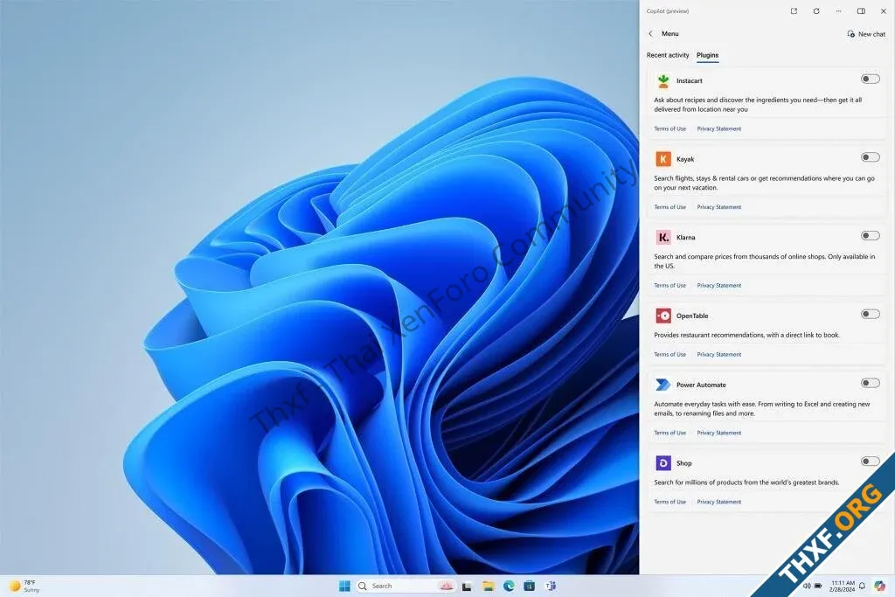Click the Klarna pink K icon

point(663,237)
